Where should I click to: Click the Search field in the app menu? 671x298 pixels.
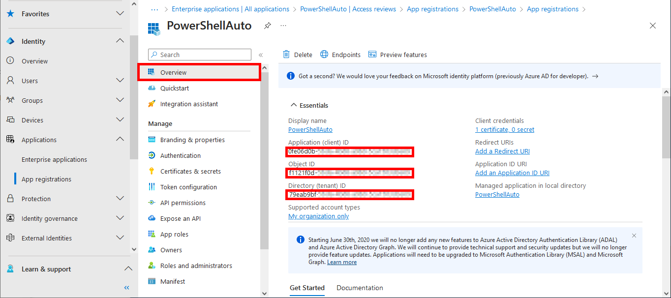(x=199, y=54)
